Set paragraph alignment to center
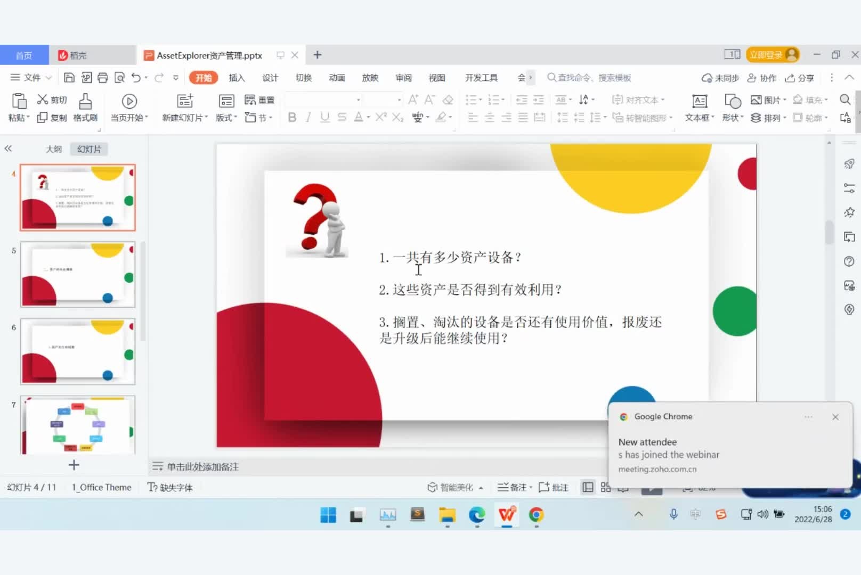Image resolution: width=861 pixels, height=575 pixels. click(490, 117)
